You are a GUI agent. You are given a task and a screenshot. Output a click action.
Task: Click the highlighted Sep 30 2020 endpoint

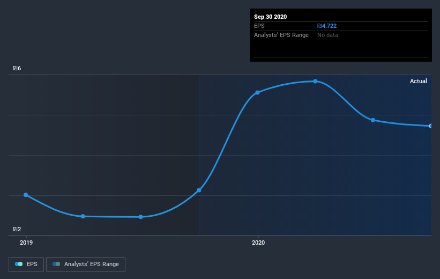[430, 126]
